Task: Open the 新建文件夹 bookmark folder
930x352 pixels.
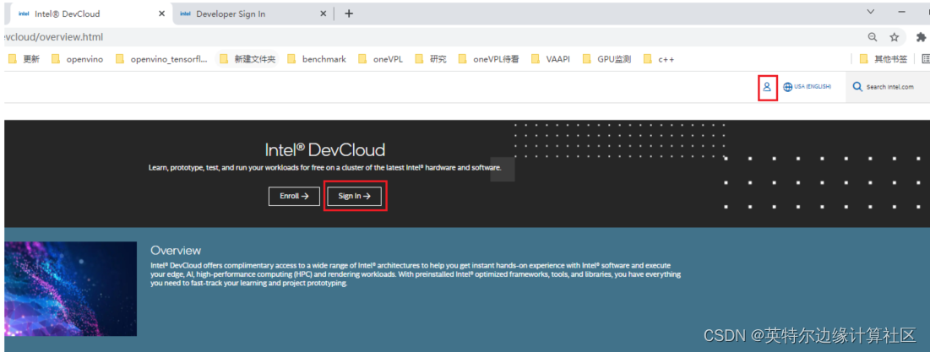Action: click(x=247, y=59)
